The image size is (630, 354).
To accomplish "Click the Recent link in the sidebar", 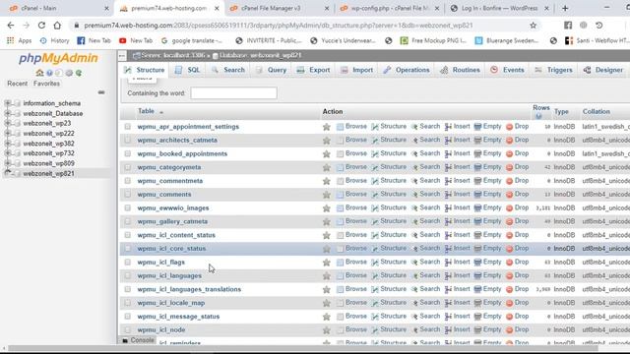I will pyautogui.click(x=18, y=84).
